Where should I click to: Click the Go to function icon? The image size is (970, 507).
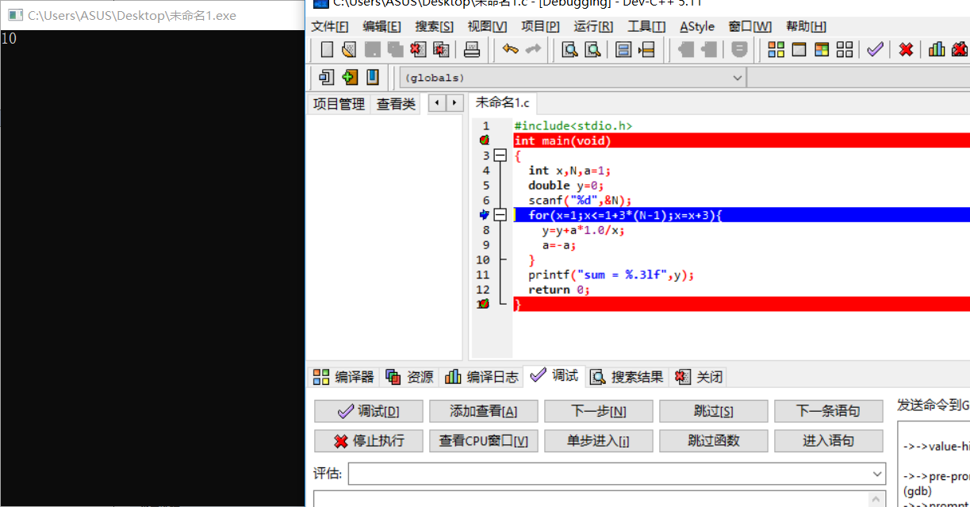624,50
